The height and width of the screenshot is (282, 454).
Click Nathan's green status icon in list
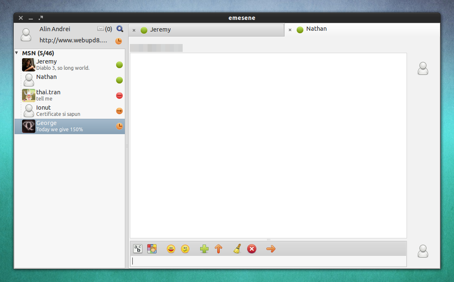point(119,80)
